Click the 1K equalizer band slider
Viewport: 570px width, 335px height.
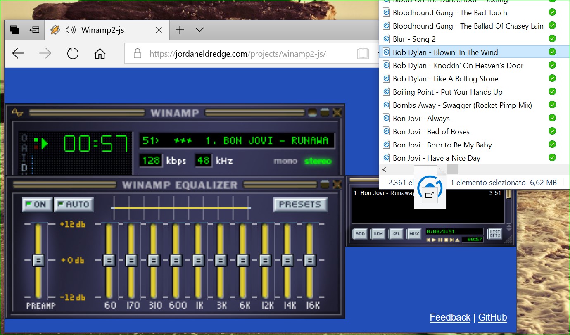click(x=198, y=260)
